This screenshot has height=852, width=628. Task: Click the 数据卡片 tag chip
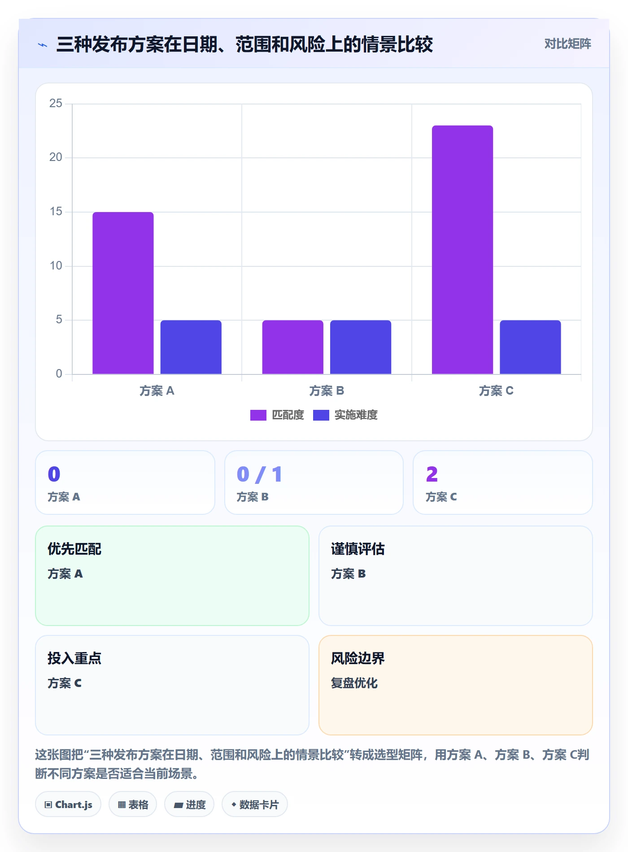click(x=255, y=804)
